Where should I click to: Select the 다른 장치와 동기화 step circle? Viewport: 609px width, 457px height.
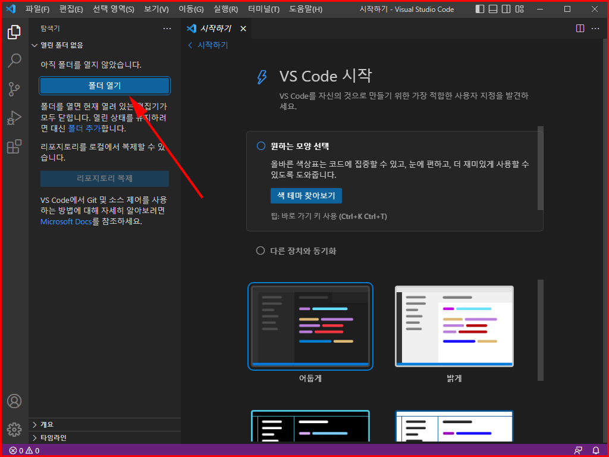(x=260, y=251)
